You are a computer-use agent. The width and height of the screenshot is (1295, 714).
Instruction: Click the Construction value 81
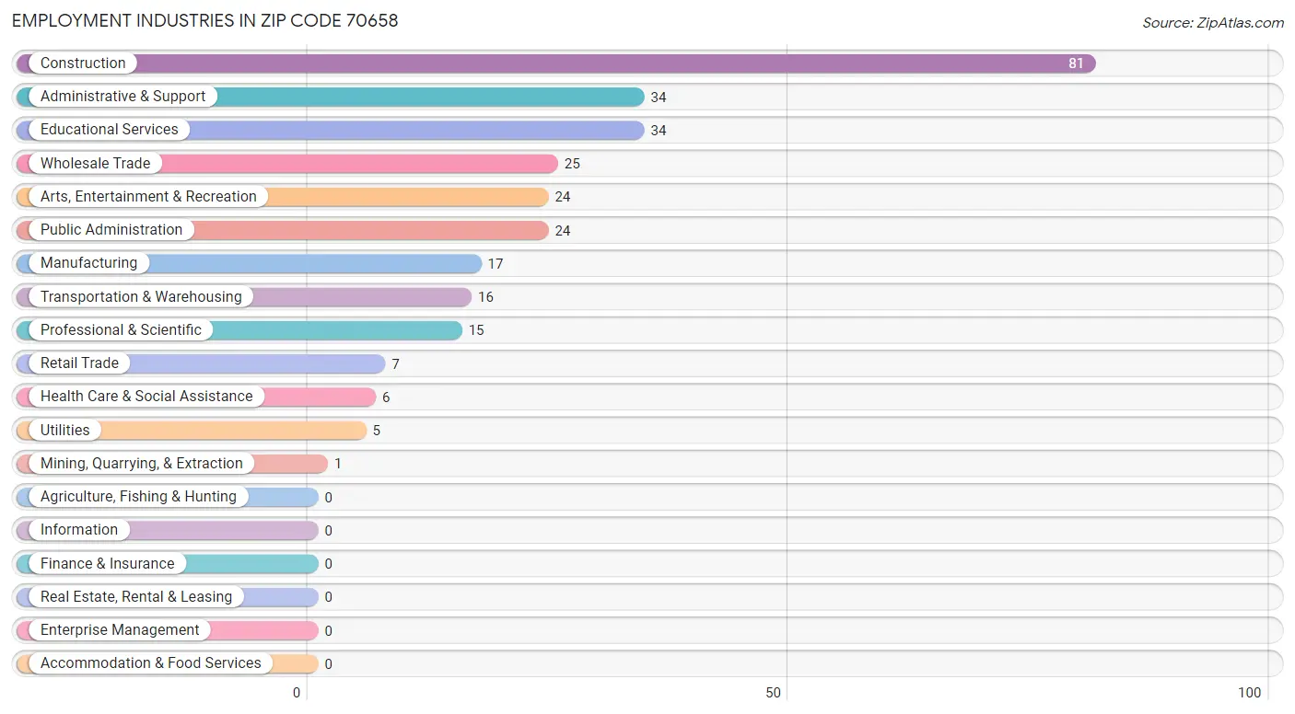pyautogui.click(x=1076, y=63)
